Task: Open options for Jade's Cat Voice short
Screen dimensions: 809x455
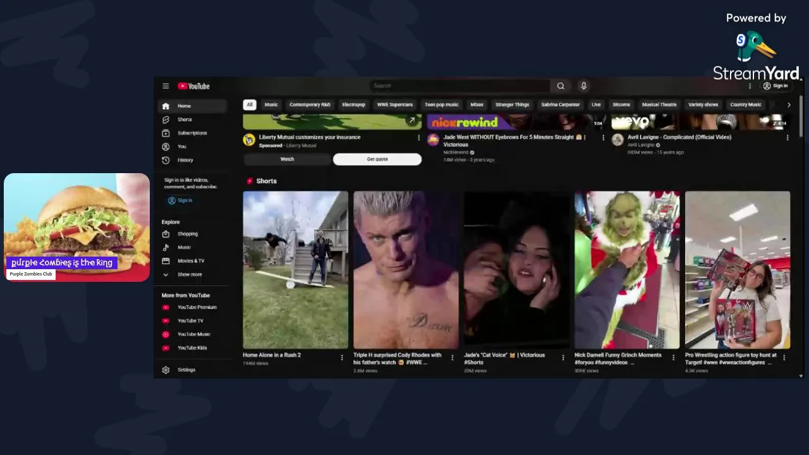Action: click(x=563, y=358)
